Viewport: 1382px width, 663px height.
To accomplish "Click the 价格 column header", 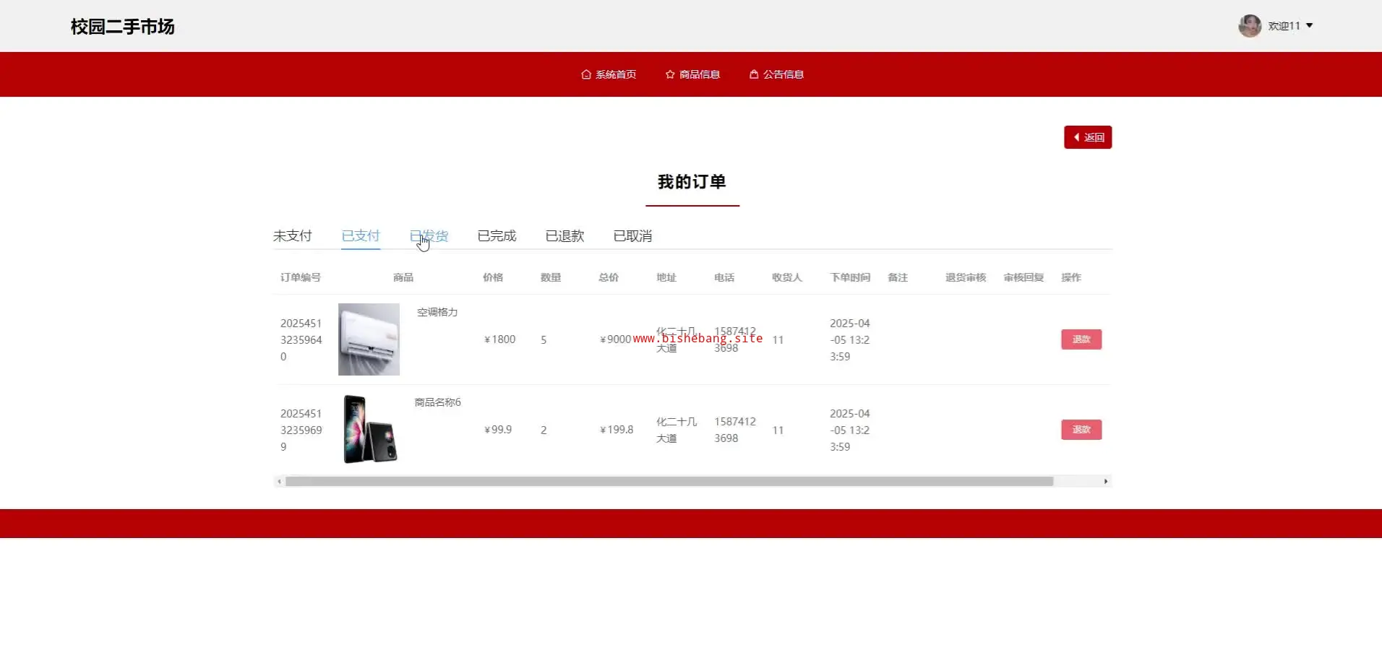I will pos(493,277).
